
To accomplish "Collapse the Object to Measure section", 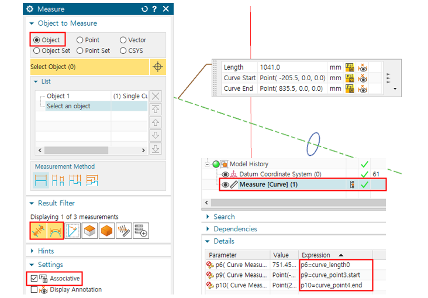I will pyautogui.click(x=32, y=23).
